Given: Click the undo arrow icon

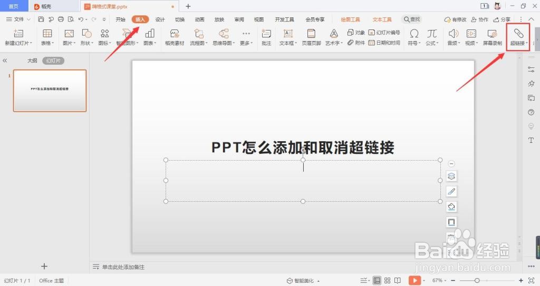Looking at the screenshot, I should click(x=81, y=19).
